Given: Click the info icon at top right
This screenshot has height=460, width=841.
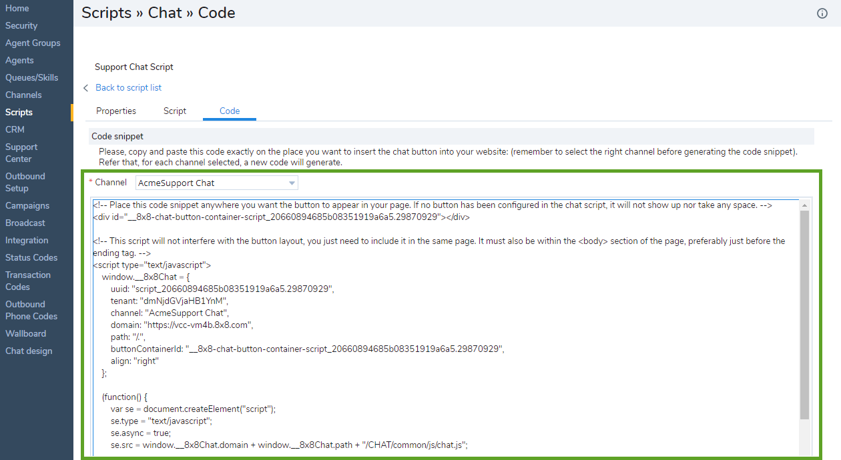Looking at the screenshot, I should (822, 13).
